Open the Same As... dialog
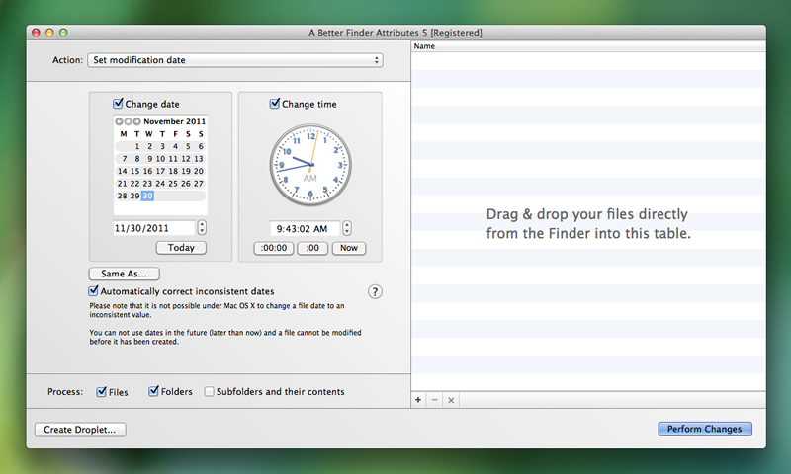The height and width of the screenshot is (474, 791). [125, 274]
